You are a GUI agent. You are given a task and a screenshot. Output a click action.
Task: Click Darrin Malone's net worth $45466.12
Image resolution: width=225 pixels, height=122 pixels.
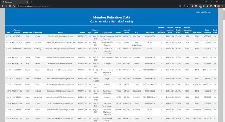pyautogui.click(x=197, y=85)
